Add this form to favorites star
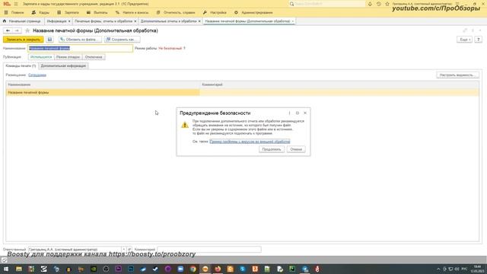487x274 pixels. (27, 30)
